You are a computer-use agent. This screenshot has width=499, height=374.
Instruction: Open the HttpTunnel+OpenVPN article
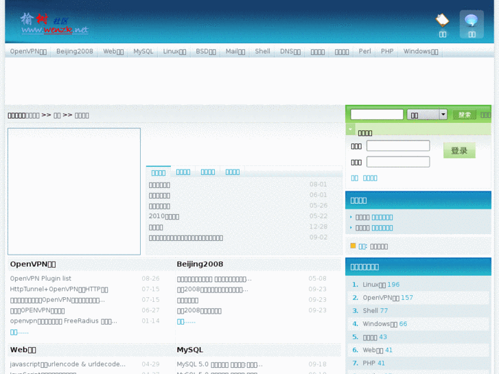(59, 289)
